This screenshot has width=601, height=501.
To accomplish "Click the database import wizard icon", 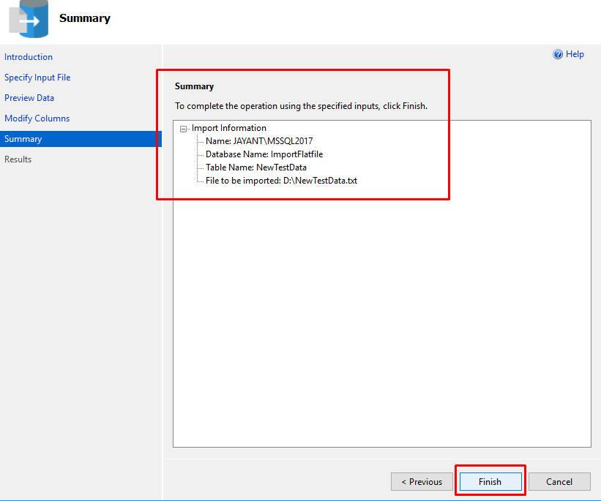I will pyautogui.click(x=29, y=19).
